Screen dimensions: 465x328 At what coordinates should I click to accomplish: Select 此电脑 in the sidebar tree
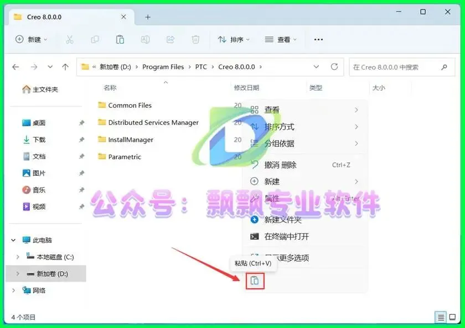pyautogui.click(x=42, y=240)
